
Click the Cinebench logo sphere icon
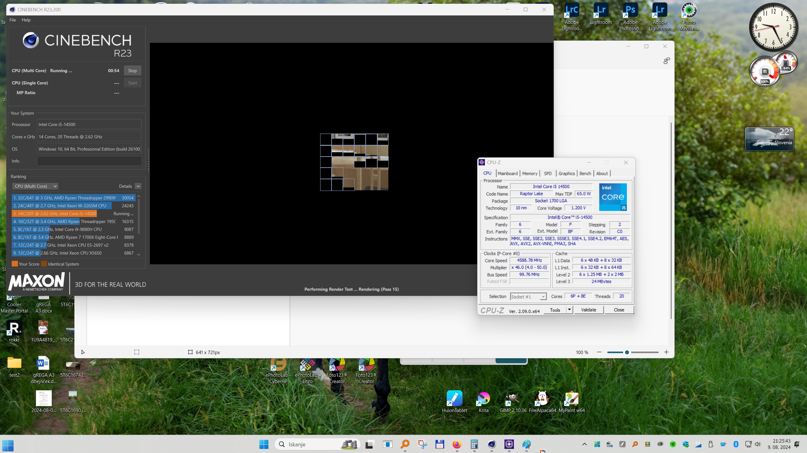[31, 40]
